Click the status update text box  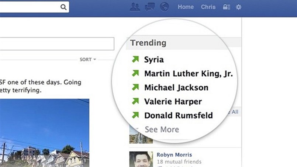[55, 44]
